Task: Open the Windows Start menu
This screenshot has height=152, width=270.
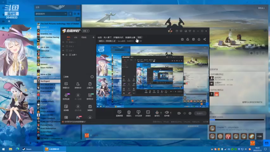Action: coord(3,149)
